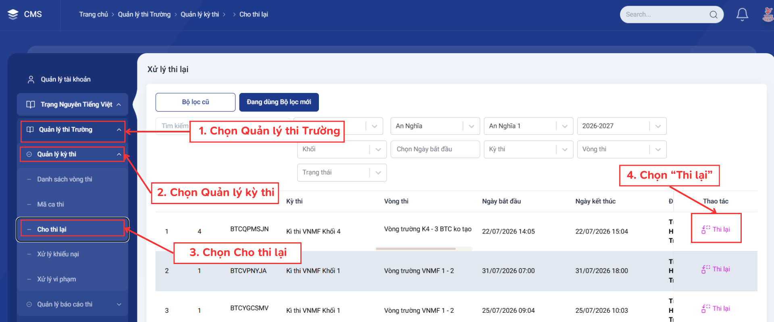Click the Bộ lọc cũ button
This screenshot has height=322, width=774.
tap(196, 102)
